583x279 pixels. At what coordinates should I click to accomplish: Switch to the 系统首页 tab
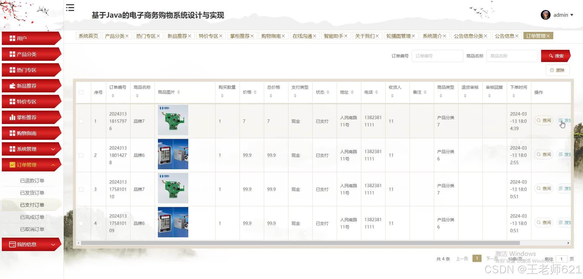tap(88, 36)
